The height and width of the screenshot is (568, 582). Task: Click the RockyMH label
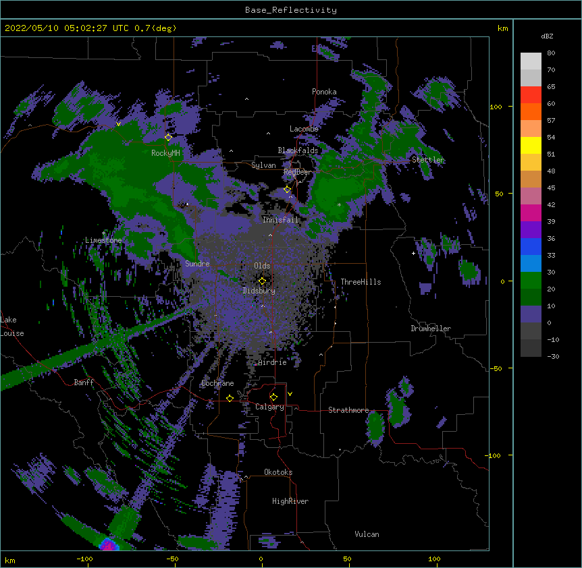tap(165, 153)
